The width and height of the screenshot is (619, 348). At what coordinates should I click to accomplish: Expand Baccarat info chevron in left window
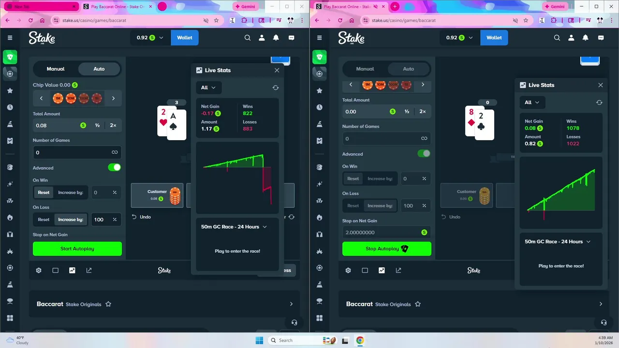291,304
